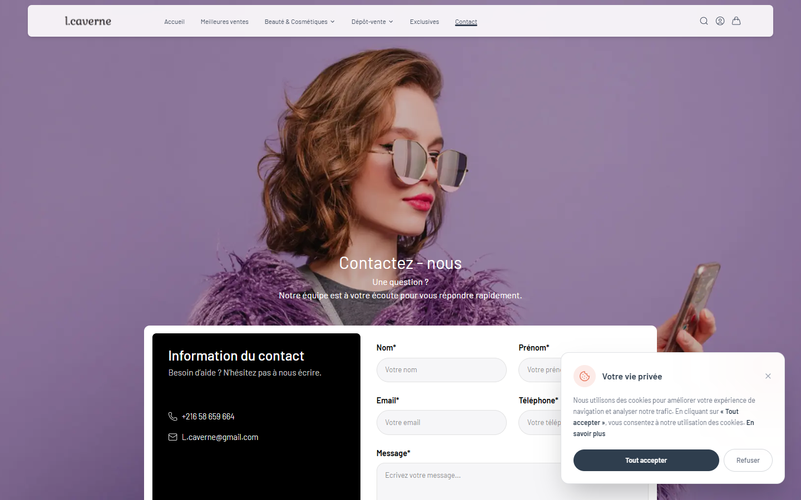Click the Prénom* field label
Viewport: 801px width, 500px height.
pyautogui.click(x=534, y=347)
